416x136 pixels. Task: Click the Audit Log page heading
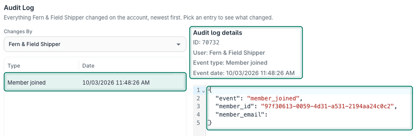(x=19, y=8)
